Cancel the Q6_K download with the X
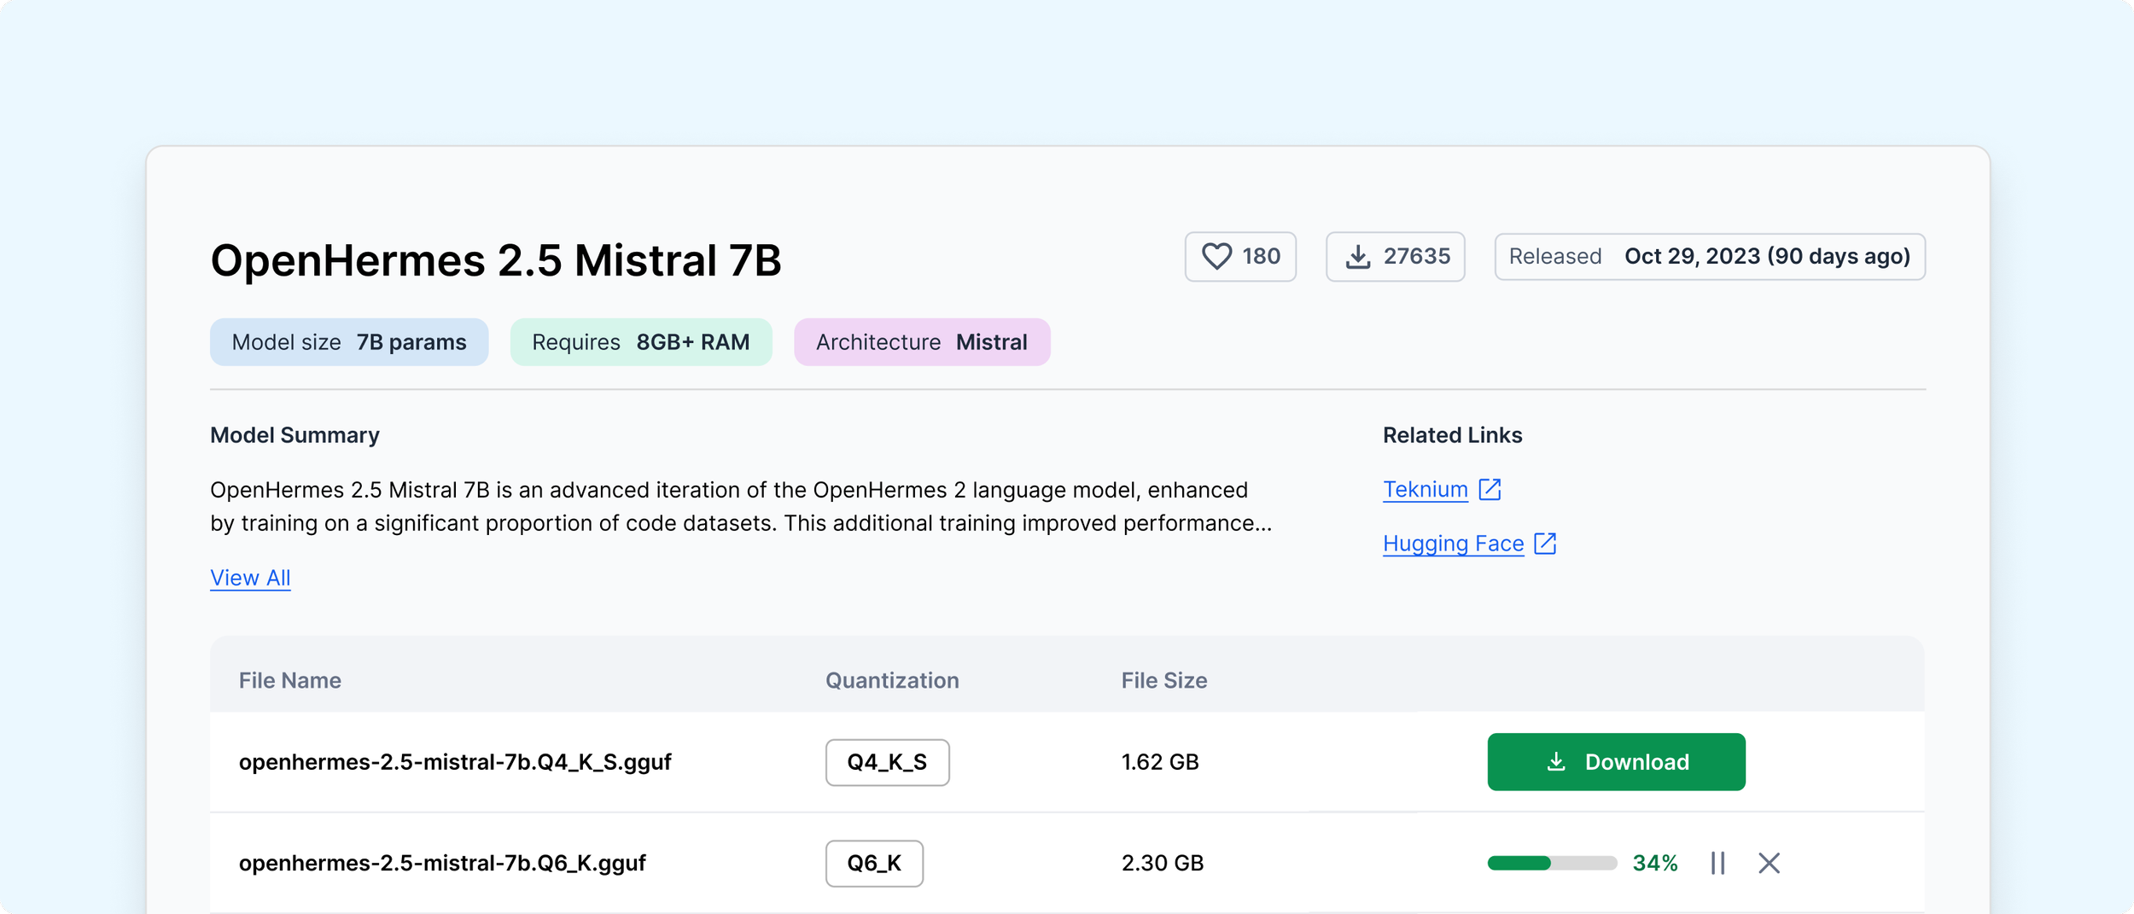The image size is (2134, 914). tap(1769, 863)
